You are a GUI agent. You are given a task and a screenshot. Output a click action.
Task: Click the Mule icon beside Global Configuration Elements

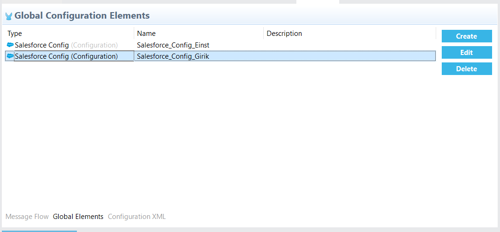click(9, 16)
